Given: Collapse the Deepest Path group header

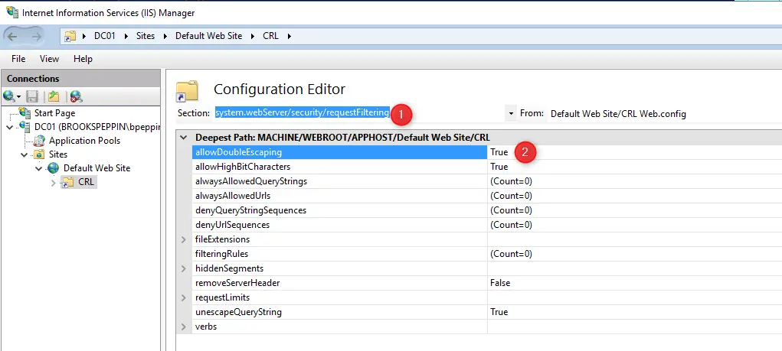Looking at the screenshot, I should tap(184, 138).
